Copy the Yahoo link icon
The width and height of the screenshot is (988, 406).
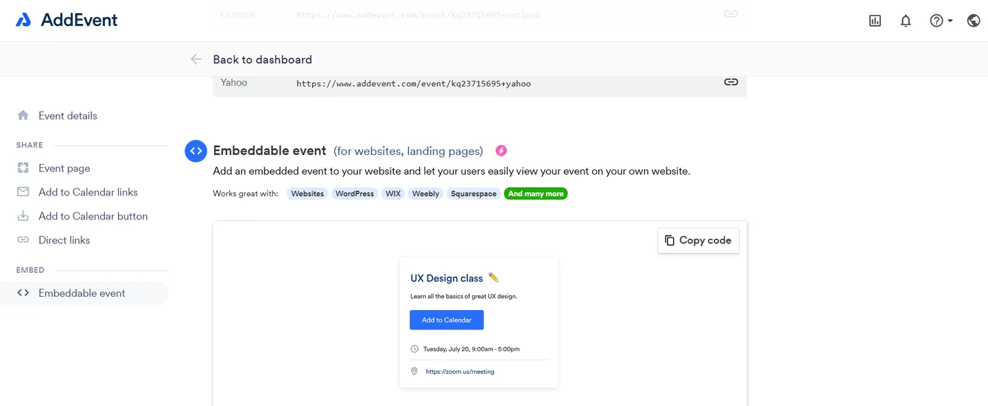pos(731,82)
